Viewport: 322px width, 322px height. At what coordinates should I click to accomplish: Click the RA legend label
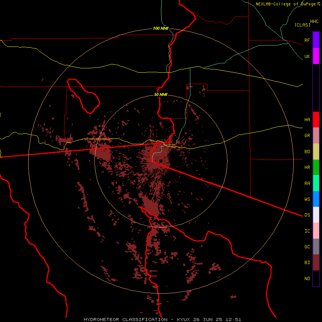click(x=307, y=184)
